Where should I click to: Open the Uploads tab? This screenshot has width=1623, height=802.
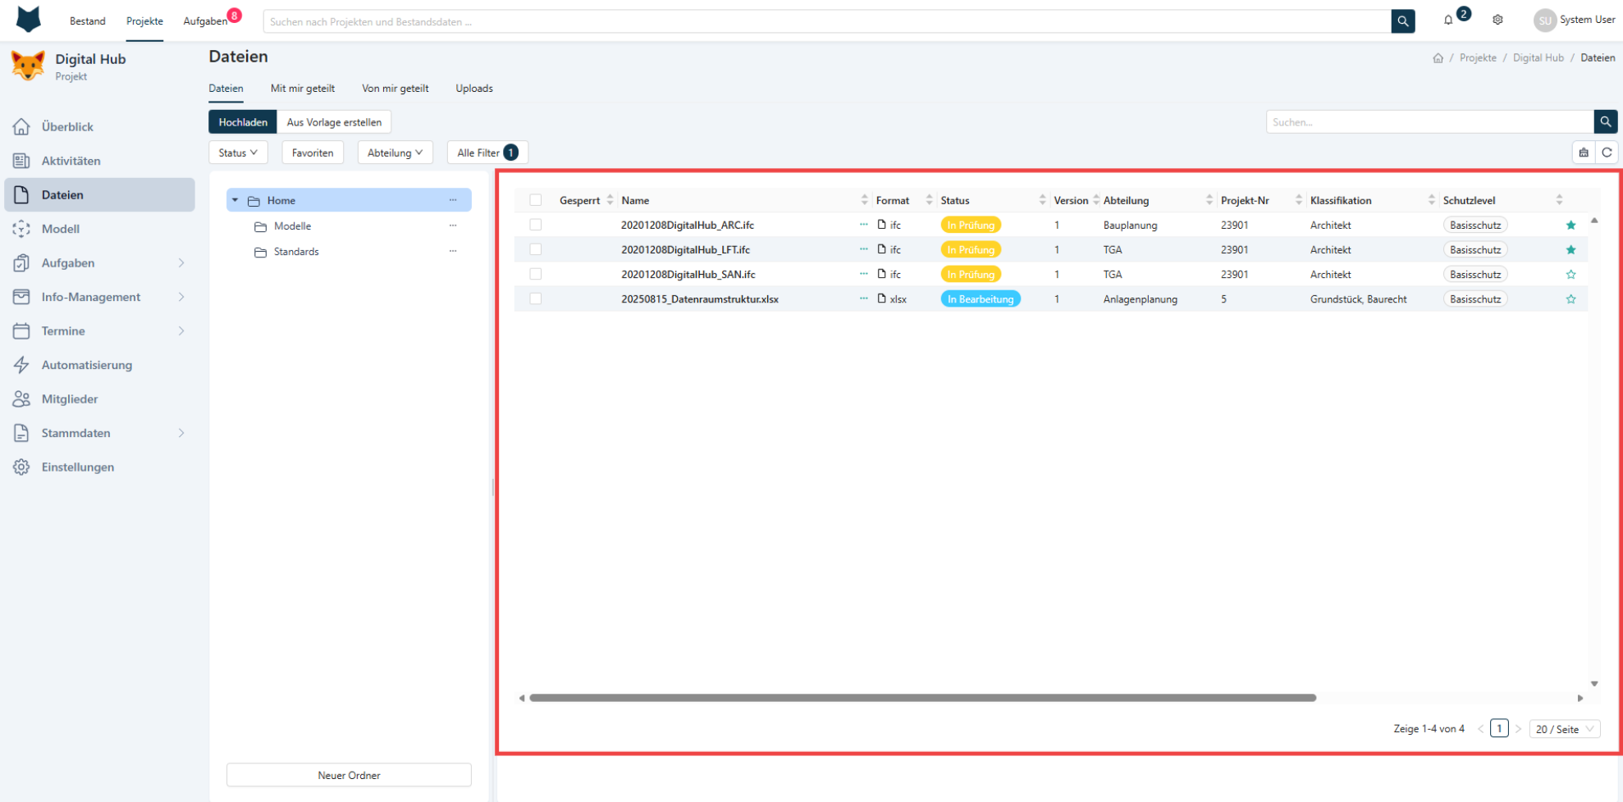[474, 89]
